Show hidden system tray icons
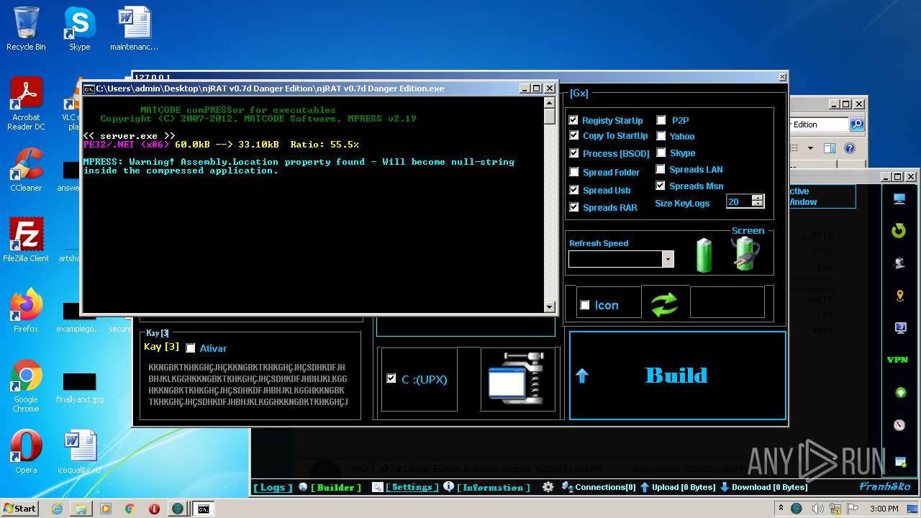The height and width of the screenshot is (518, 921). (781, 509)
